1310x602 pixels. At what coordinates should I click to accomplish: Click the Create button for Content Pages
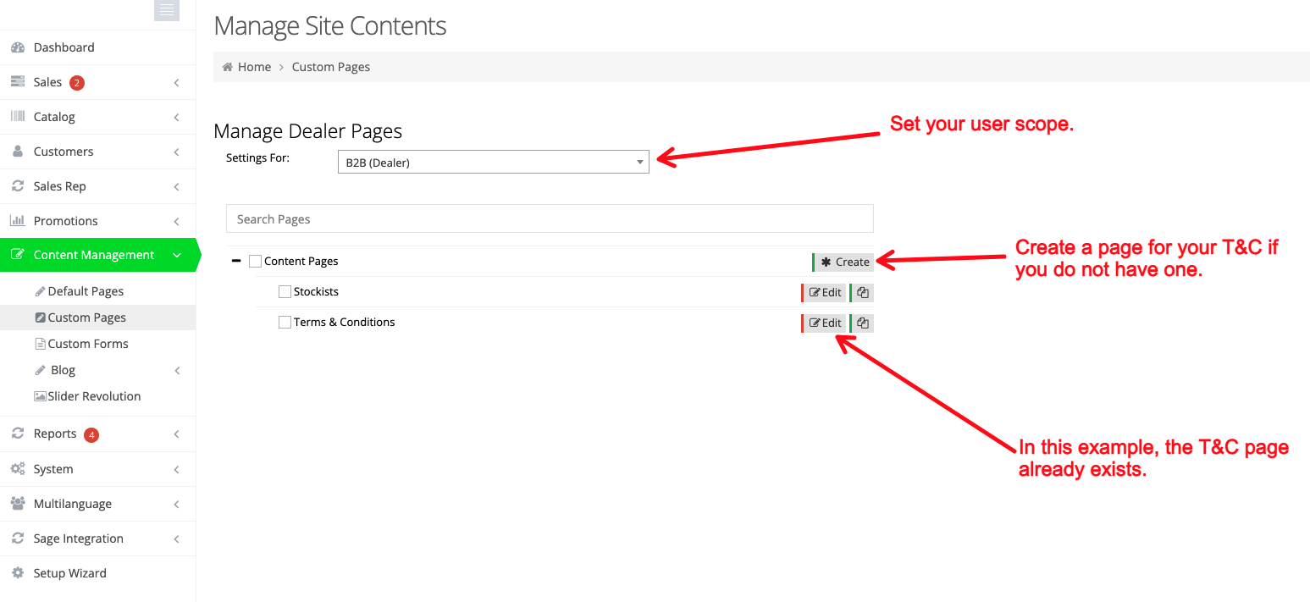point(843,262)
